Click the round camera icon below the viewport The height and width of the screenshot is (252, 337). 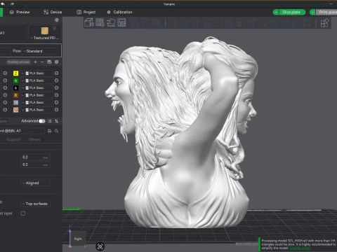[100, 246]
